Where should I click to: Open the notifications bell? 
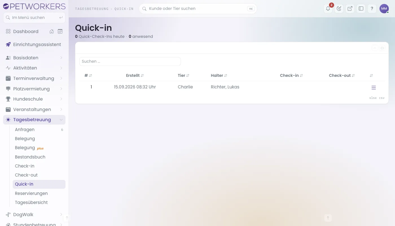[328, 8]
